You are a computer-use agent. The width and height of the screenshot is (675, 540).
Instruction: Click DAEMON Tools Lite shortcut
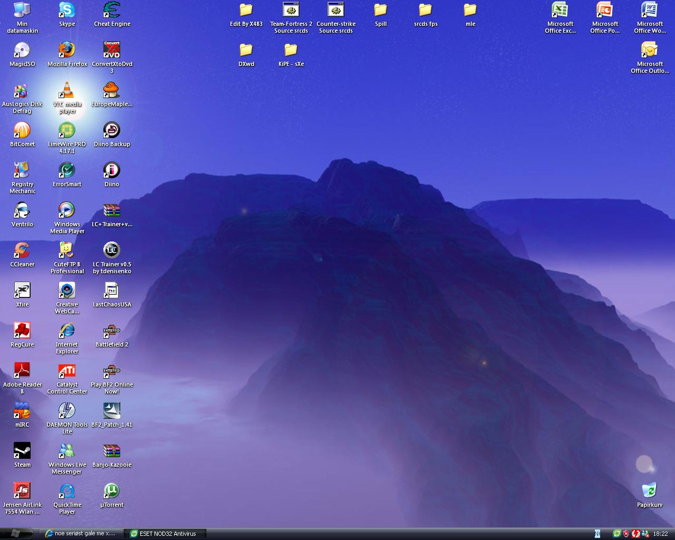pos(67,418)
